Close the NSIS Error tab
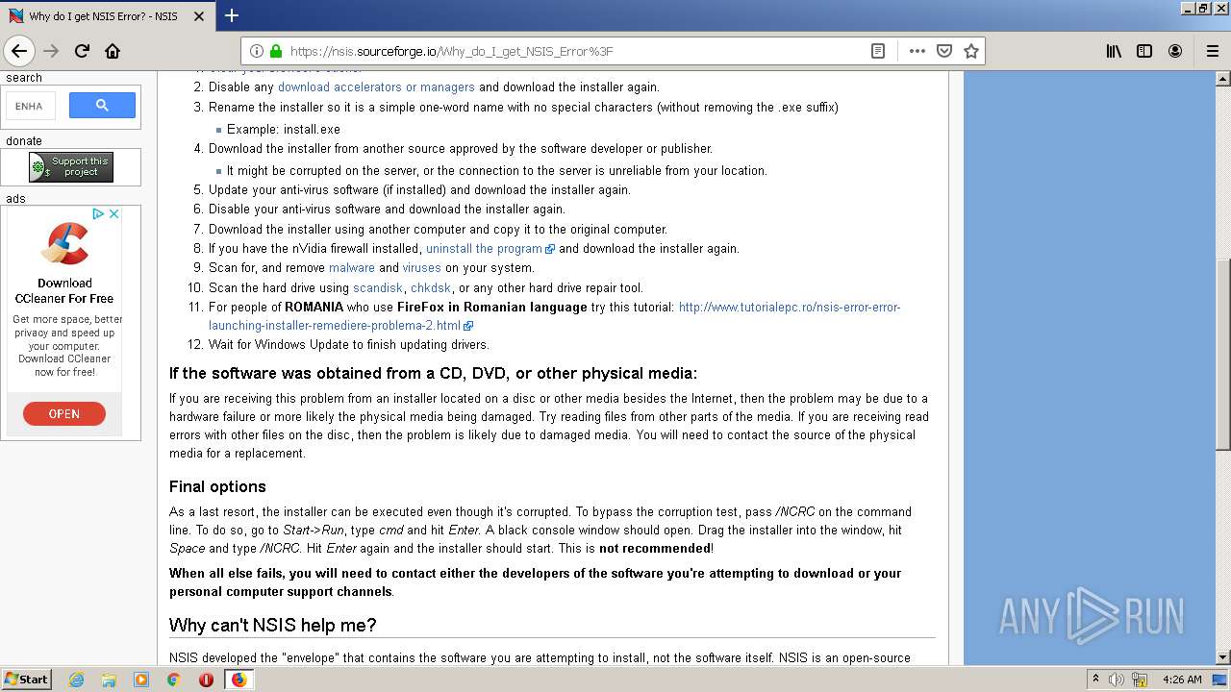The image size is (1231, 692). [198, 16]
